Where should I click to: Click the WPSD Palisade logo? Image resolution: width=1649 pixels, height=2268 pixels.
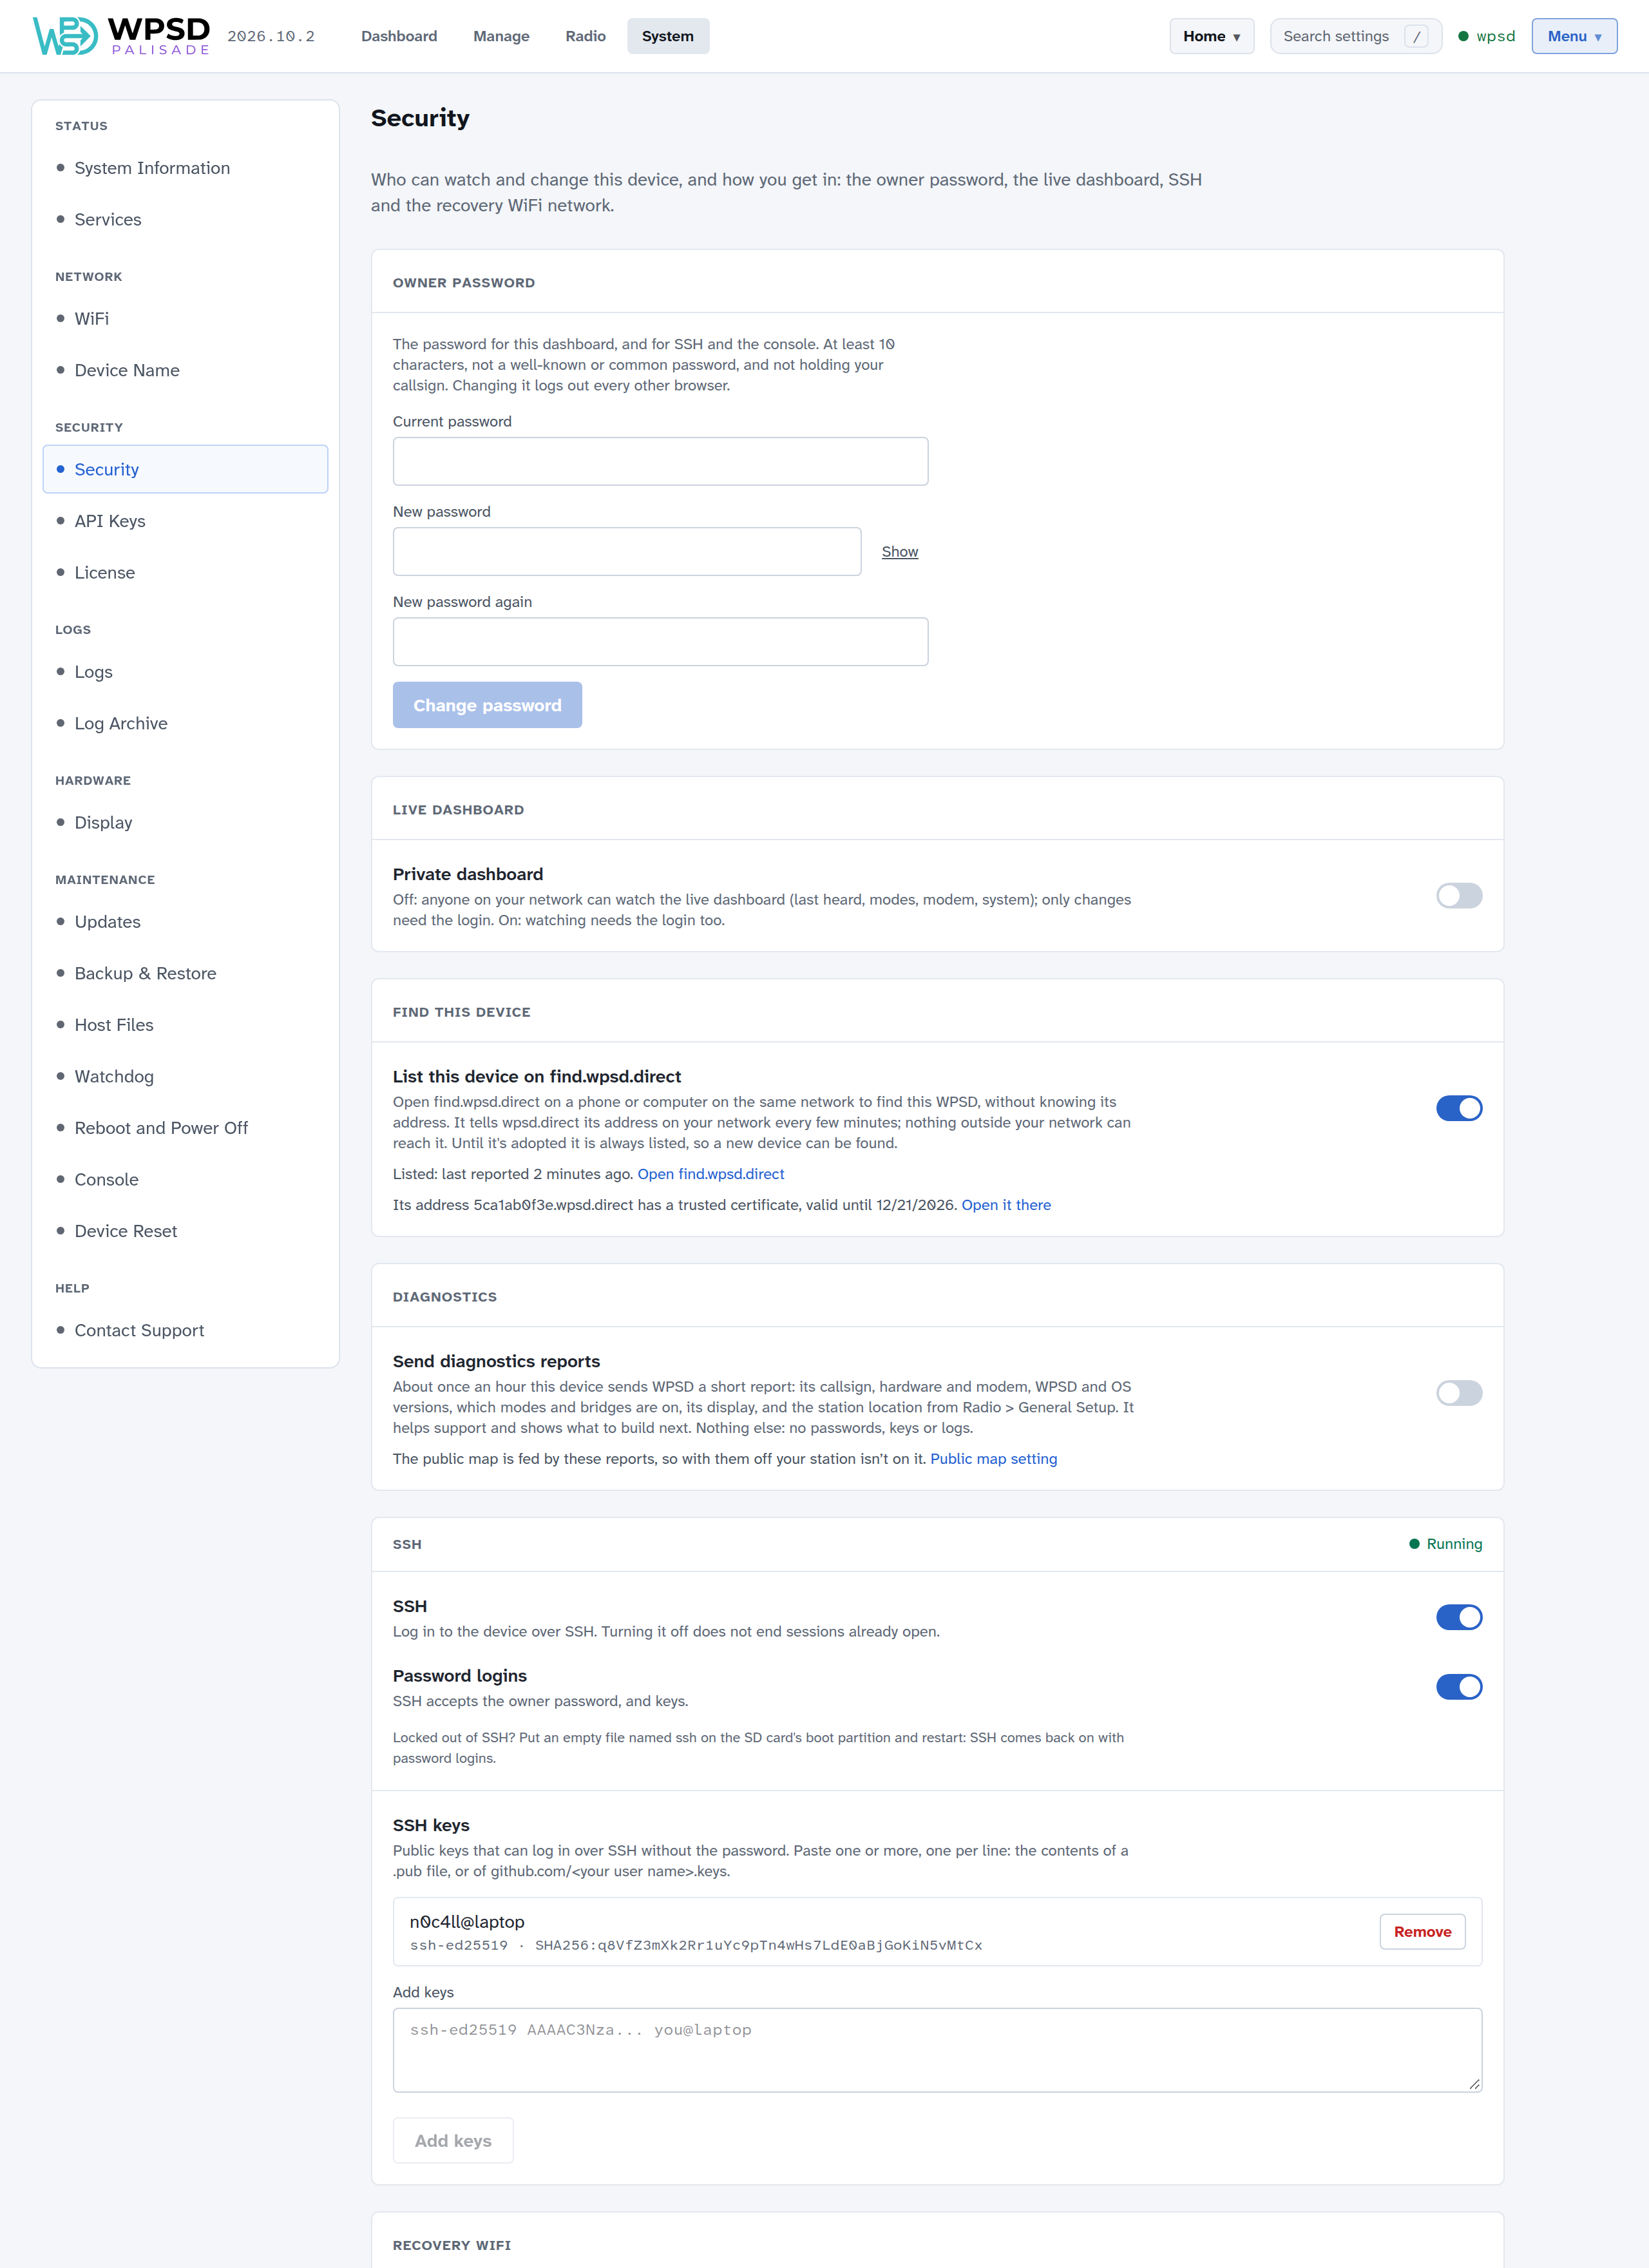(121, 36)
